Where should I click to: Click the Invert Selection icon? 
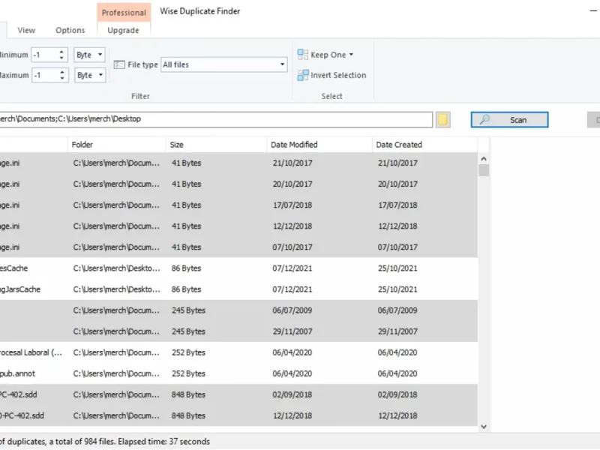pyautogui.click(x=303, y=75)
